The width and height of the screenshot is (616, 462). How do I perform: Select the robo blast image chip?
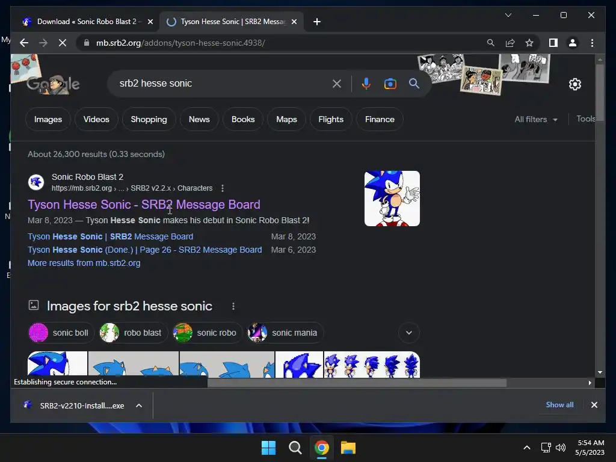click(x=133, y=333)
